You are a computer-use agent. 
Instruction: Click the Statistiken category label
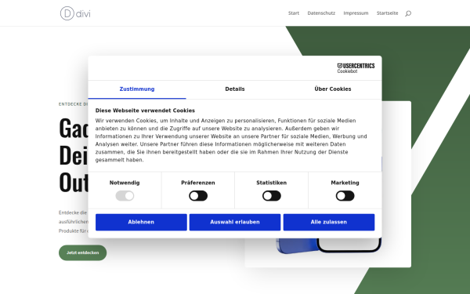[x=272, y=183]
